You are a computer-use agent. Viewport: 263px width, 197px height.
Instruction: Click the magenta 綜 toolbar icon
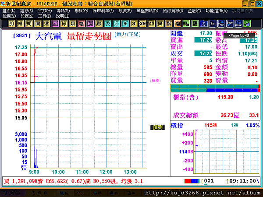(90, 24)
